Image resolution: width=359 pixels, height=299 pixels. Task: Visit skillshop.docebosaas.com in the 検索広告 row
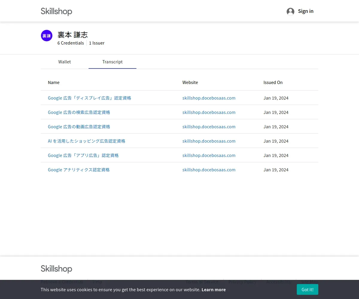[209, 112]
